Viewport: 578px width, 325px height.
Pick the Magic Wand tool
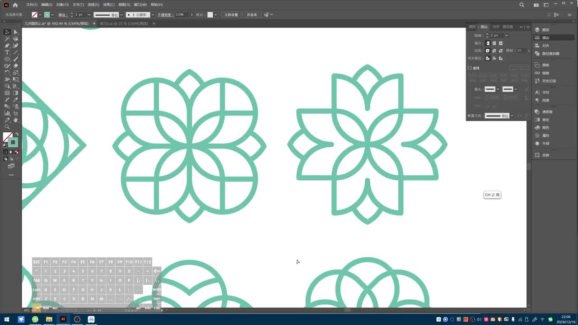[x=7, y=39]
